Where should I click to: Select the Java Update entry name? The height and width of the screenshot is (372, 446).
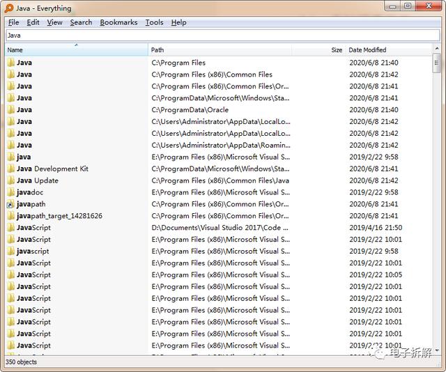38,180
